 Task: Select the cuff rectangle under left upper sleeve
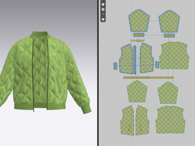coord(139,35)
